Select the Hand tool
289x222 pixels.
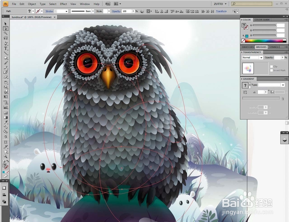click(5, 152)
